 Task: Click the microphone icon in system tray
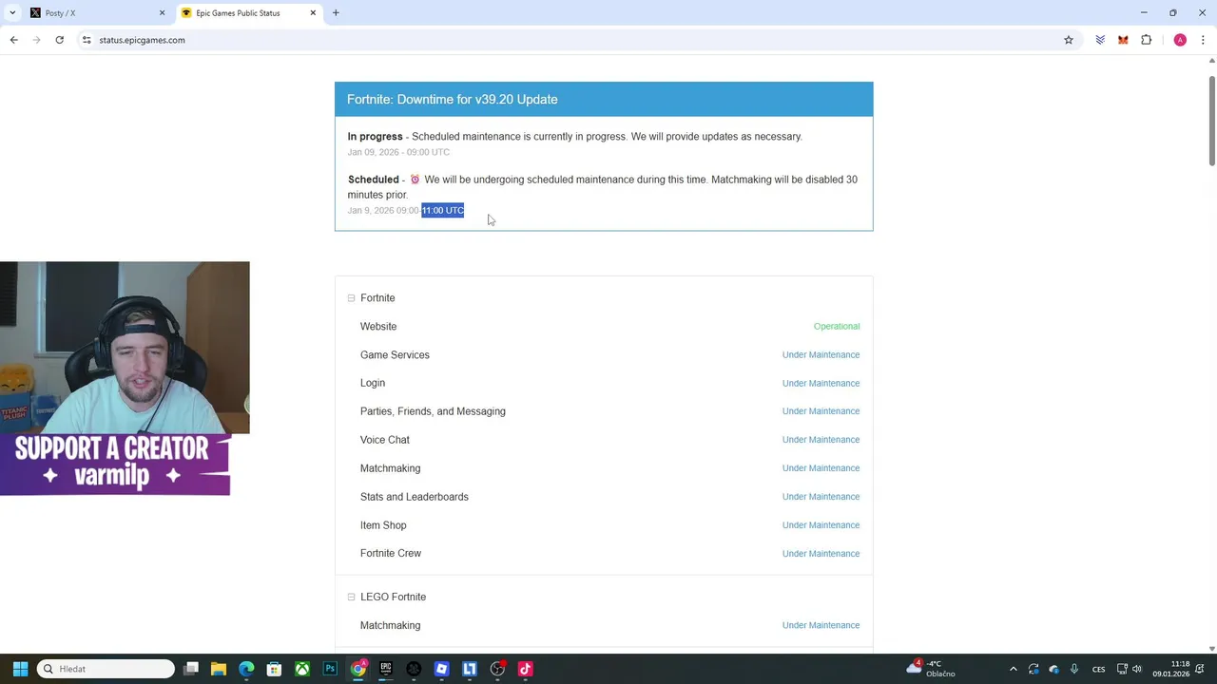1074,669
